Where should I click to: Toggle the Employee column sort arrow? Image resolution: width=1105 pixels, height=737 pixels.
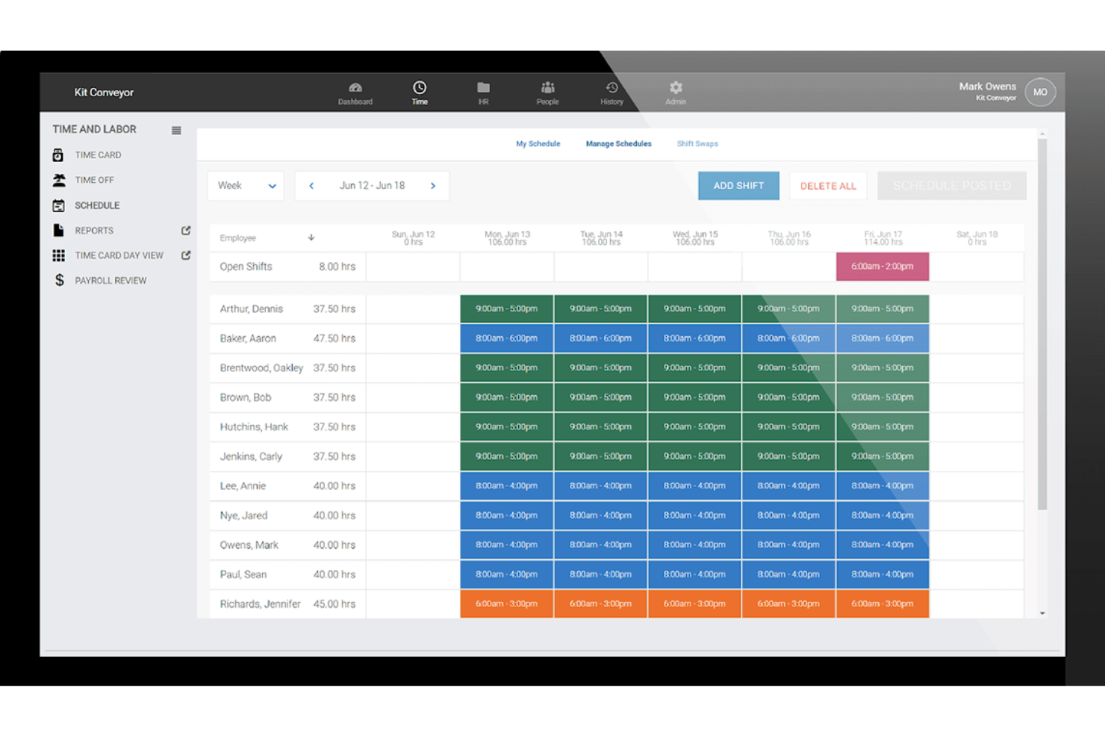[311, 237]
